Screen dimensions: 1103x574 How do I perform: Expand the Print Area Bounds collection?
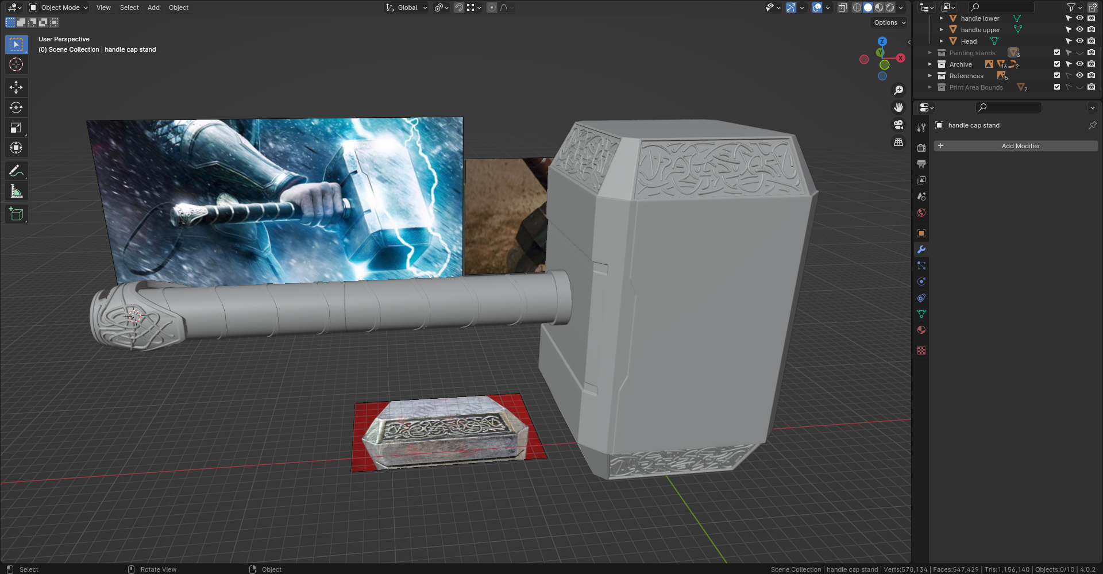click(x=930, y=87)
